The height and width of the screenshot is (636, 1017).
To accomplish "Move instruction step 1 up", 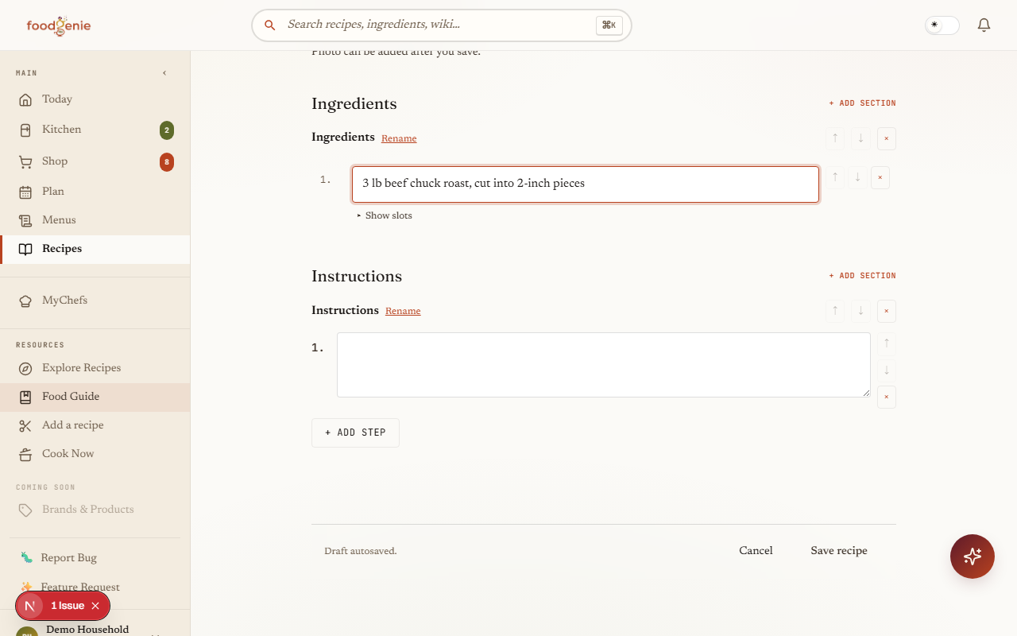I will coord(887,343).
